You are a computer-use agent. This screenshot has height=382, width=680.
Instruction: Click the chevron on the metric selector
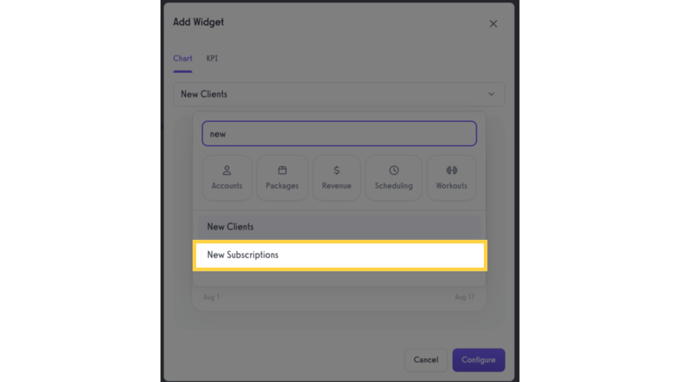[x=491, y=94]
